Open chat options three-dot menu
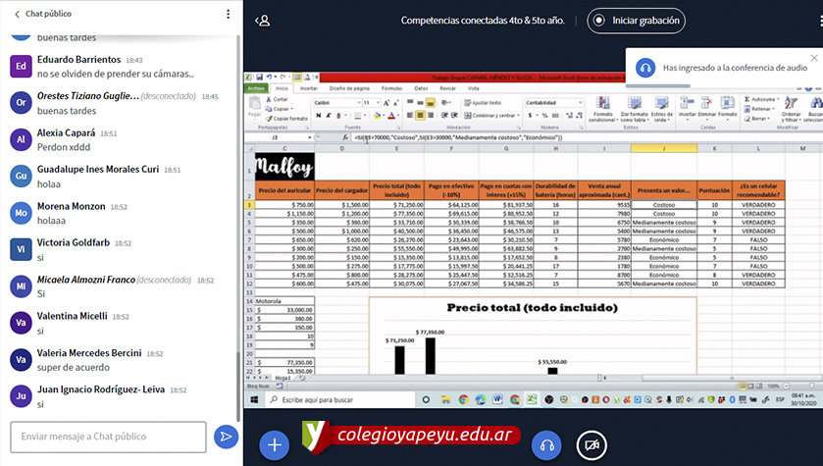823x466 pixels. pos(228,15)
